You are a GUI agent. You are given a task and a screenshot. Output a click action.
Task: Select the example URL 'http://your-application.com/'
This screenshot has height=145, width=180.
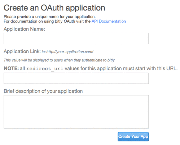click(x=70, y=52)
